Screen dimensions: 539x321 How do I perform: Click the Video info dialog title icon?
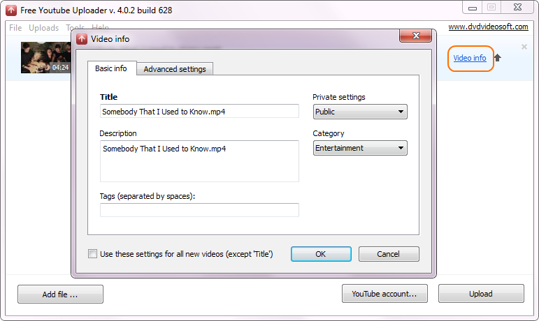[82, 39]
